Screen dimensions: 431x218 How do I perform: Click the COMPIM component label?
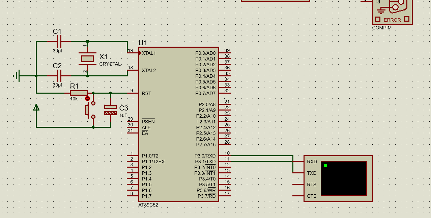pyautogui.click(x=382, y=28)
